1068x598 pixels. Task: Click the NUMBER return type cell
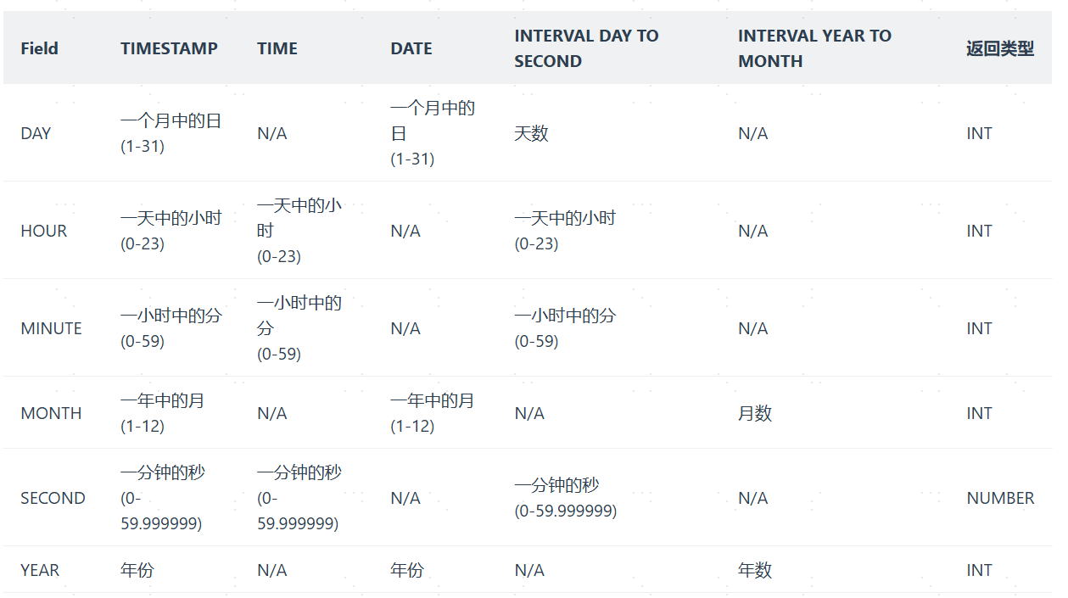[x=1000, y=498]
